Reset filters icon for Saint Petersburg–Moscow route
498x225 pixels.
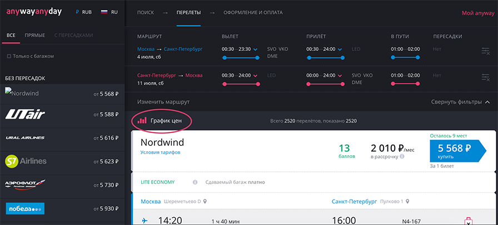[x=485, y=78]
